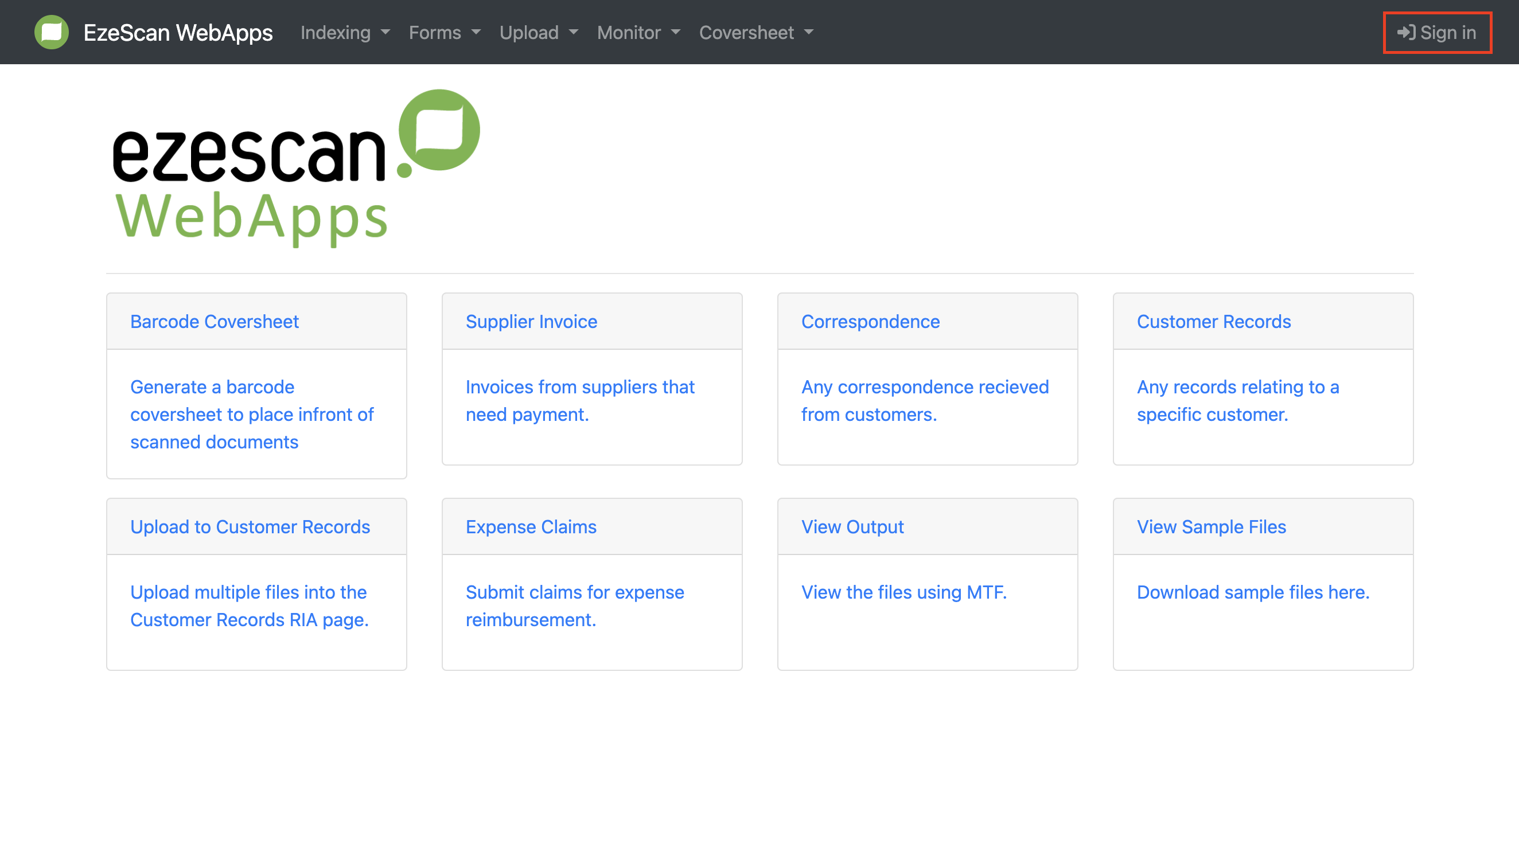Open the Supplier Invoice card heading
Viewport: 1519px width, 867px height.
(x=531, y=322)
